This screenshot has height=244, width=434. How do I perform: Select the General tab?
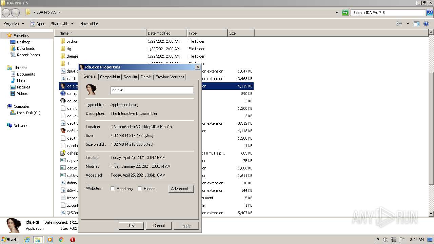pyautogui.click(x=90, y=76)
